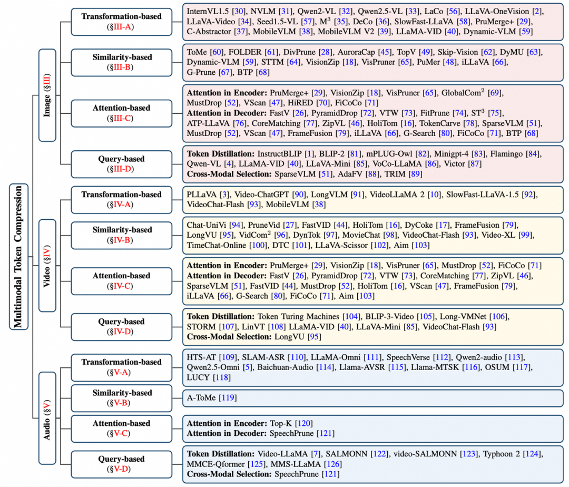Follow citation [61] after FOLDER
The width and height of the screenshot is (569, 487).
[271, 52]
